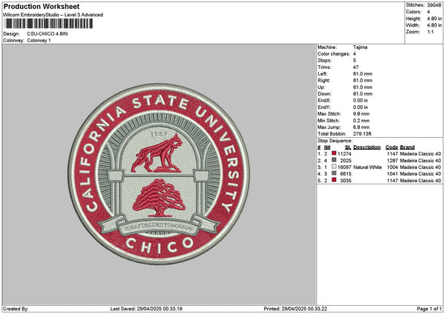The width and height of the screenshot is (445, 314).
Task: Click the Stitches value 39048
Action: (434, 5)
